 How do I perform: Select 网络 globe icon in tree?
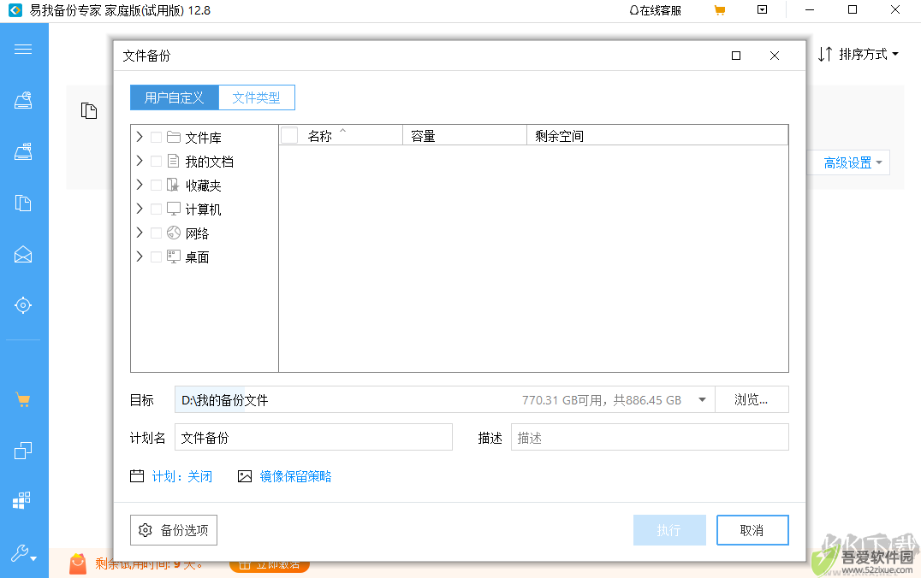[173, 233]
